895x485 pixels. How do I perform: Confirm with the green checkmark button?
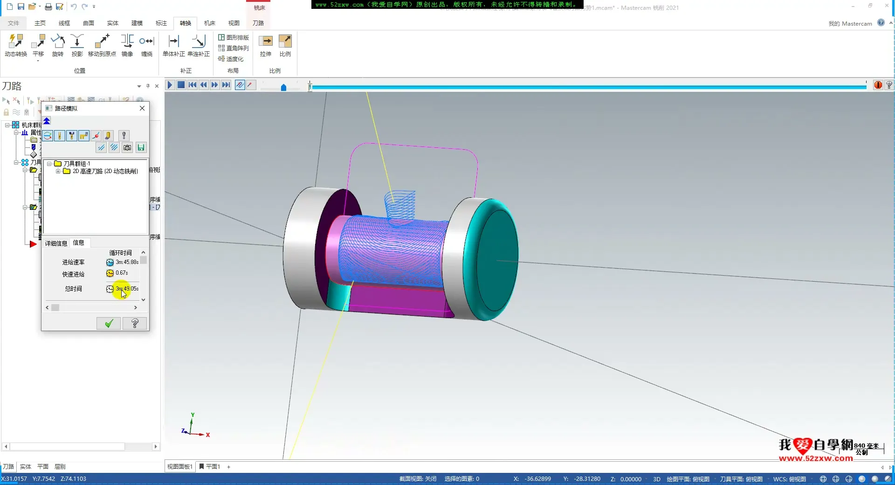pyautogui.click(x=109, y=323)
